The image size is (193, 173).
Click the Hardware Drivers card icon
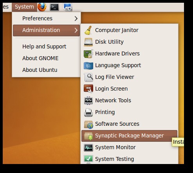click(88, 54)
